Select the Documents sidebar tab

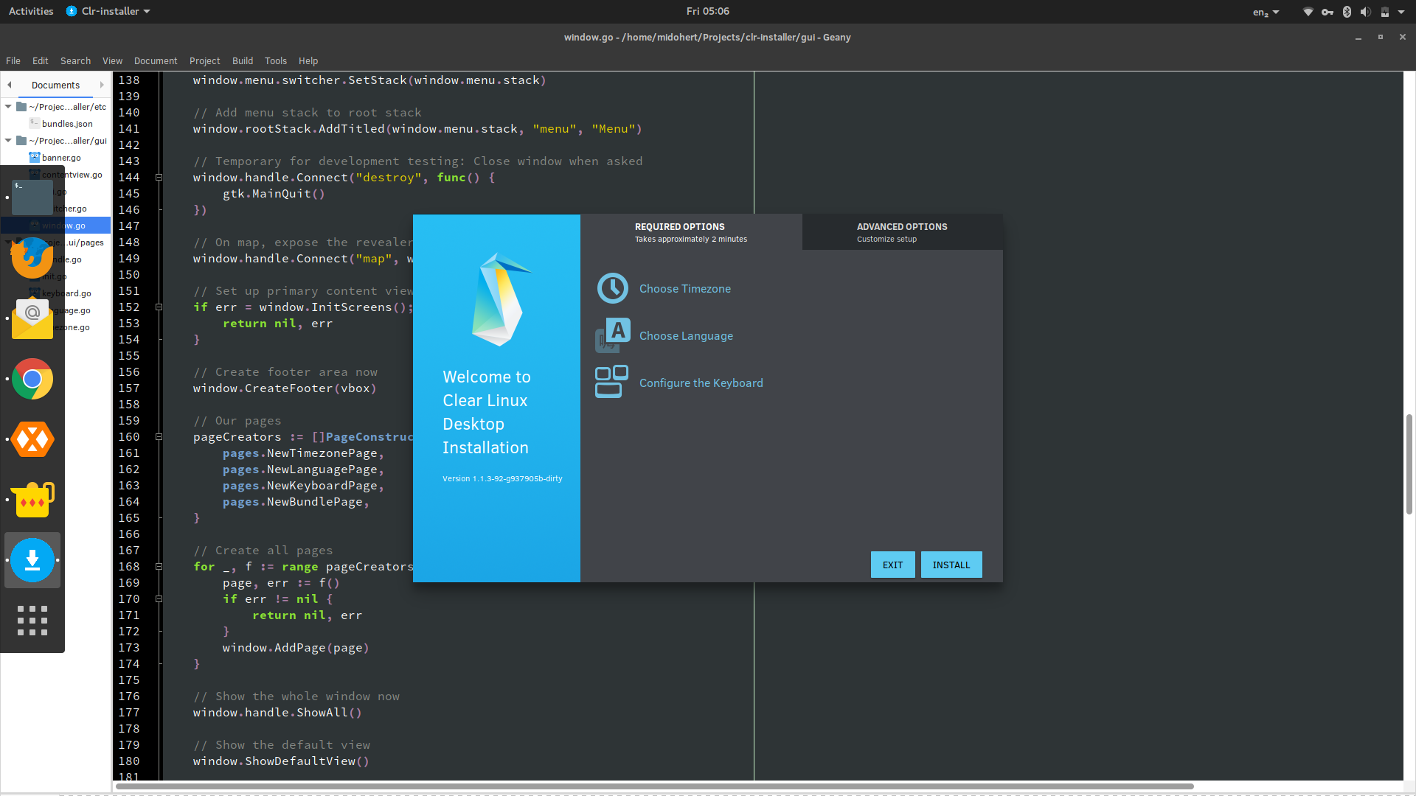pos(55,85)
